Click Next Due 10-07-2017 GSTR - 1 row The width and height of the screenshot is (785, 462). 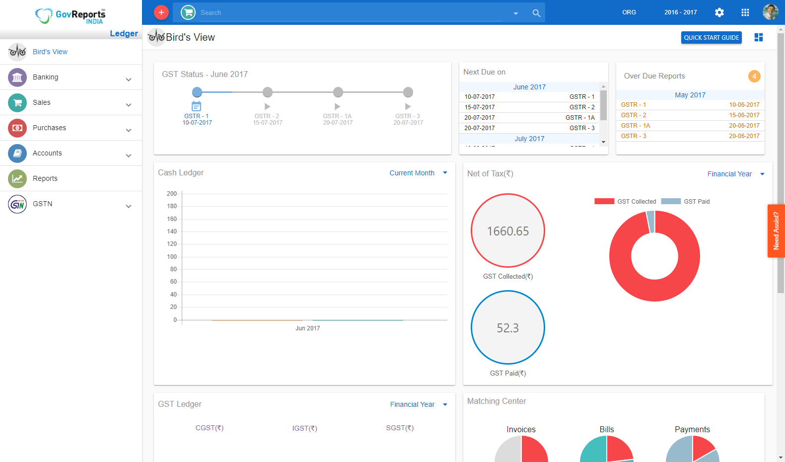[529, 97]
